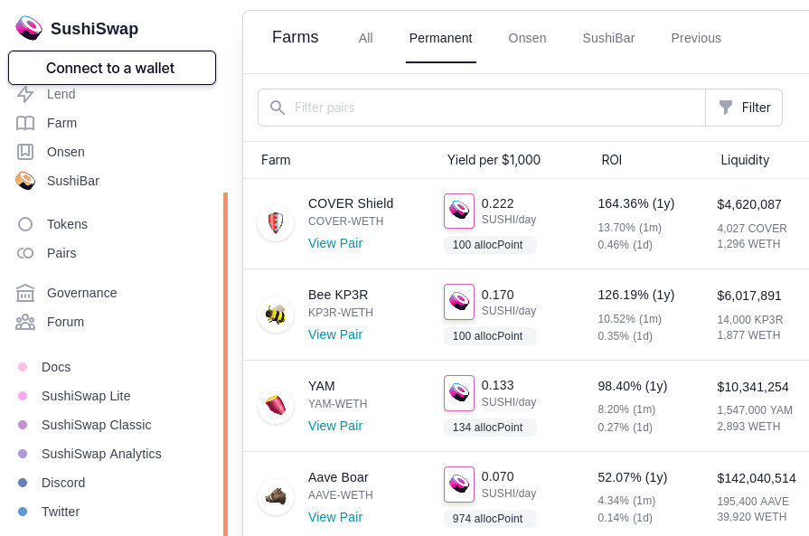Sort farms by ROI column header
The height and width of the screenshot is (536, 809).
pos(611,160)
